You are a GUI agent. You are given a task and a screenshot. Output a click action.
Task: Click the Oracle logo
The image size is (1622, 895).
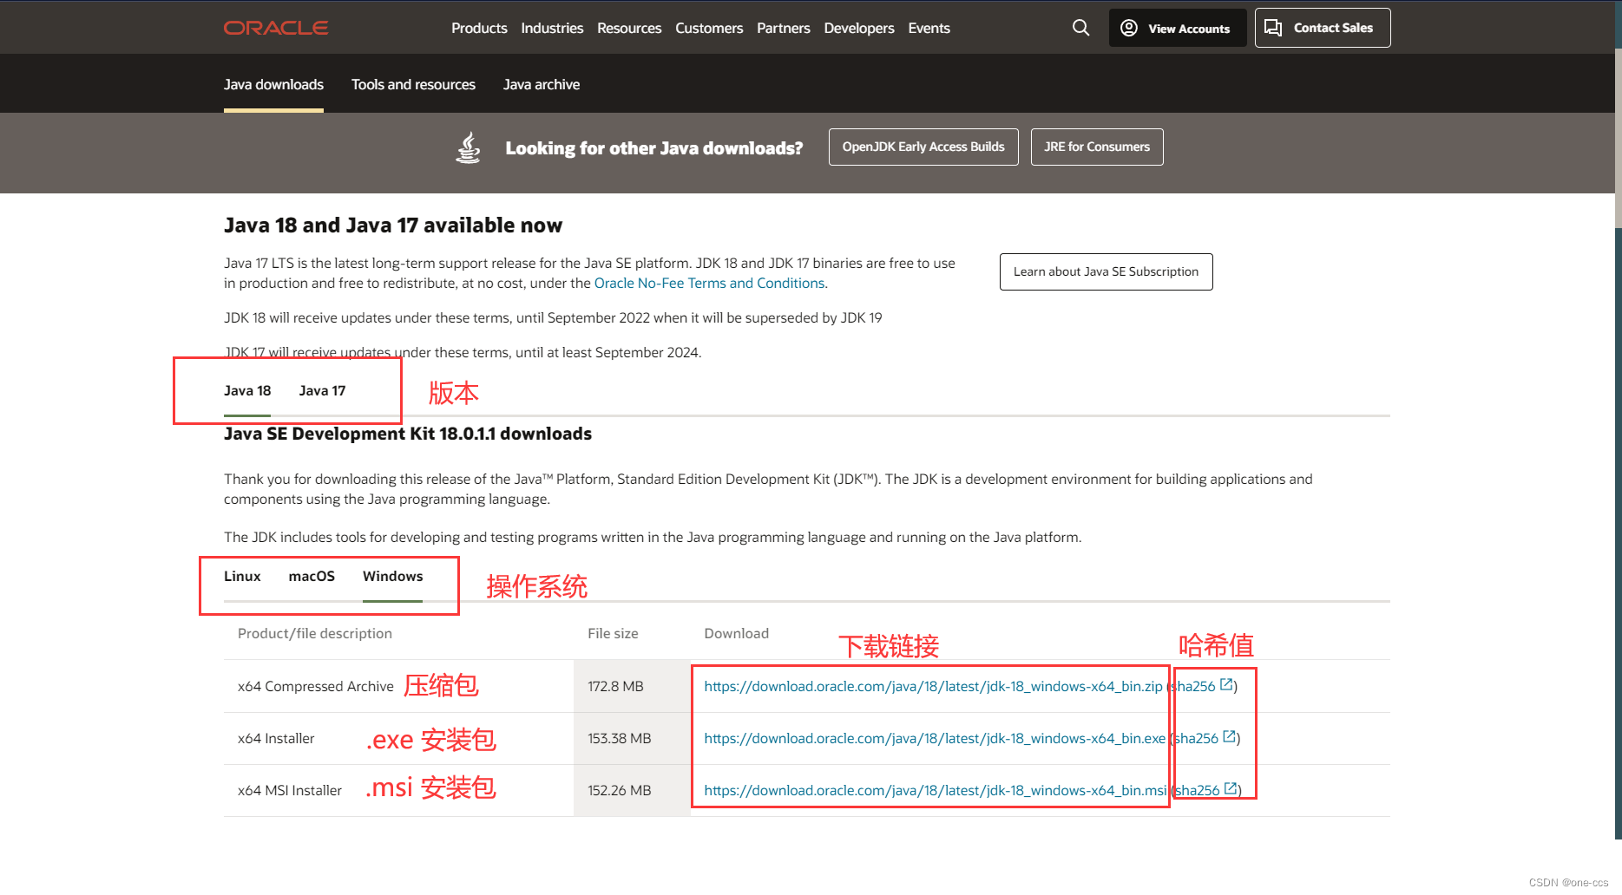276,28
